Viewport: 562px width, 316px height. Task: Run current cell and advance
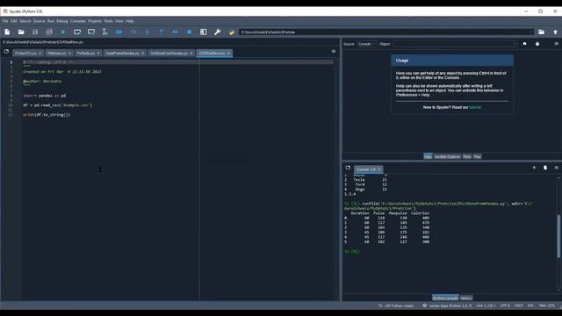point(91,32)
